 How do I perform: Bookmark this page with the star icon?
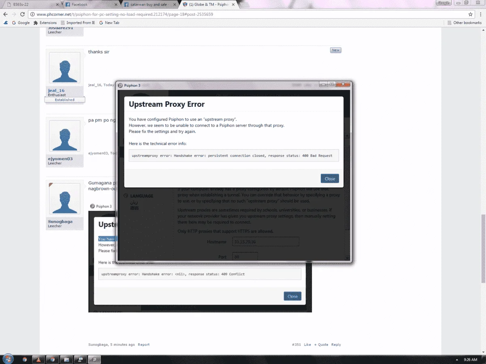[470, 14]
